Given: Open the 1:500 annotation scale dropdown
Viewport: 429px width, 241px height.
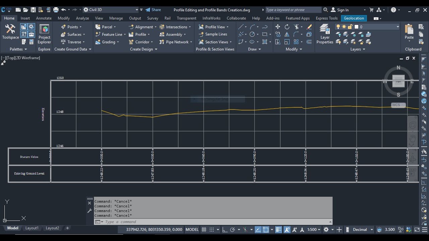Looking at the screenshot, I should point(313,230).
